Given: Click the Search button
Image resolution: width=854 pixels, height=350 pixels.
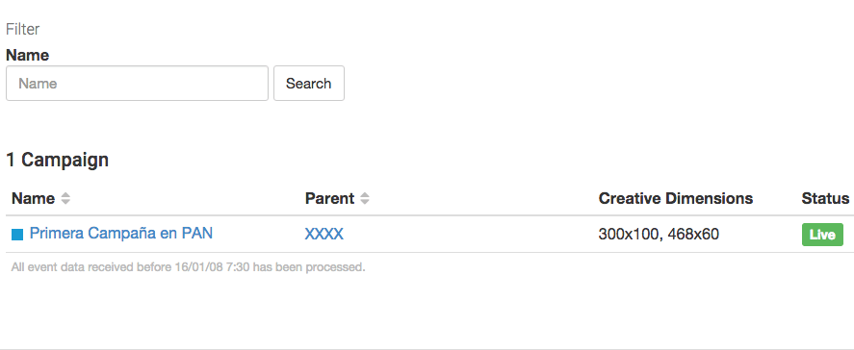Looking at the screenshot, I should (309, 84).
